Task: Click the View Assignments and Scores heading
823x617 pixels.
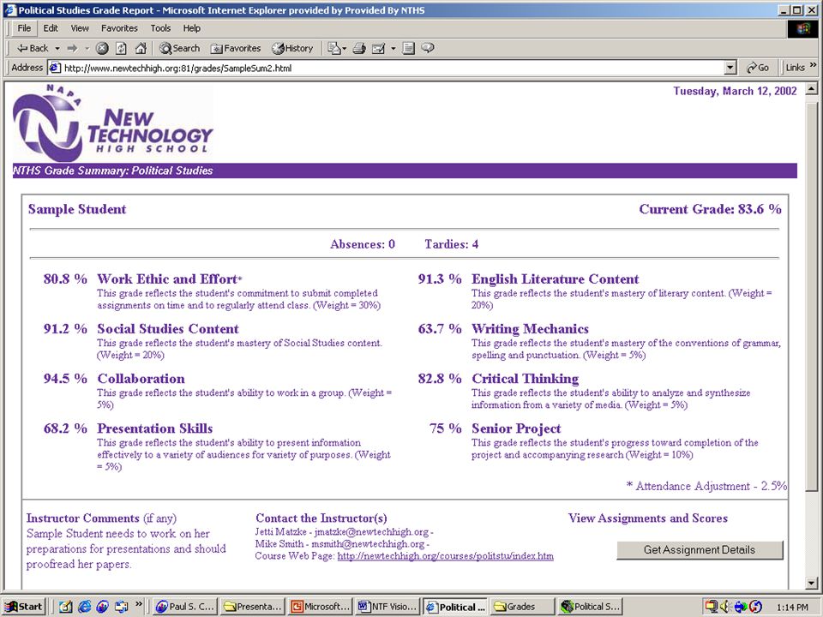Action: [648, 518]
